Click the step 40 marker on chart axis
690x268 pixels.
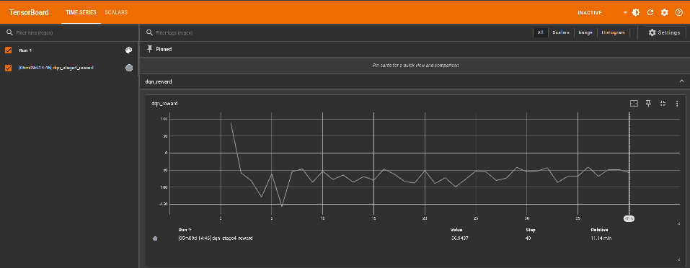(629, 218)
